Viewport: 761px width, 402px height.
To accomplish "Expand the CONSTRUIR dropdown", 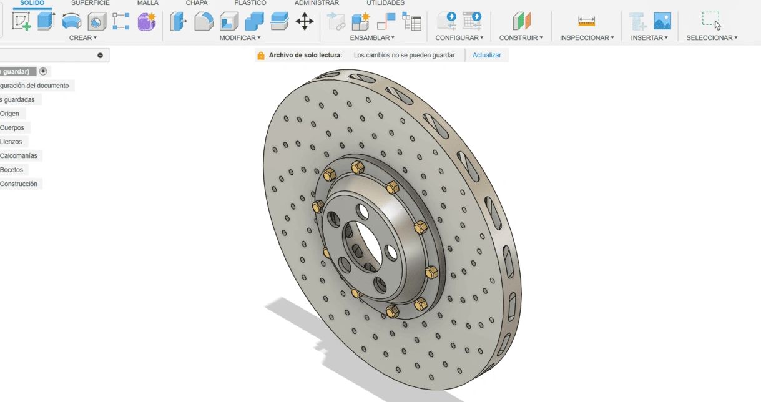I will [521, 38].
